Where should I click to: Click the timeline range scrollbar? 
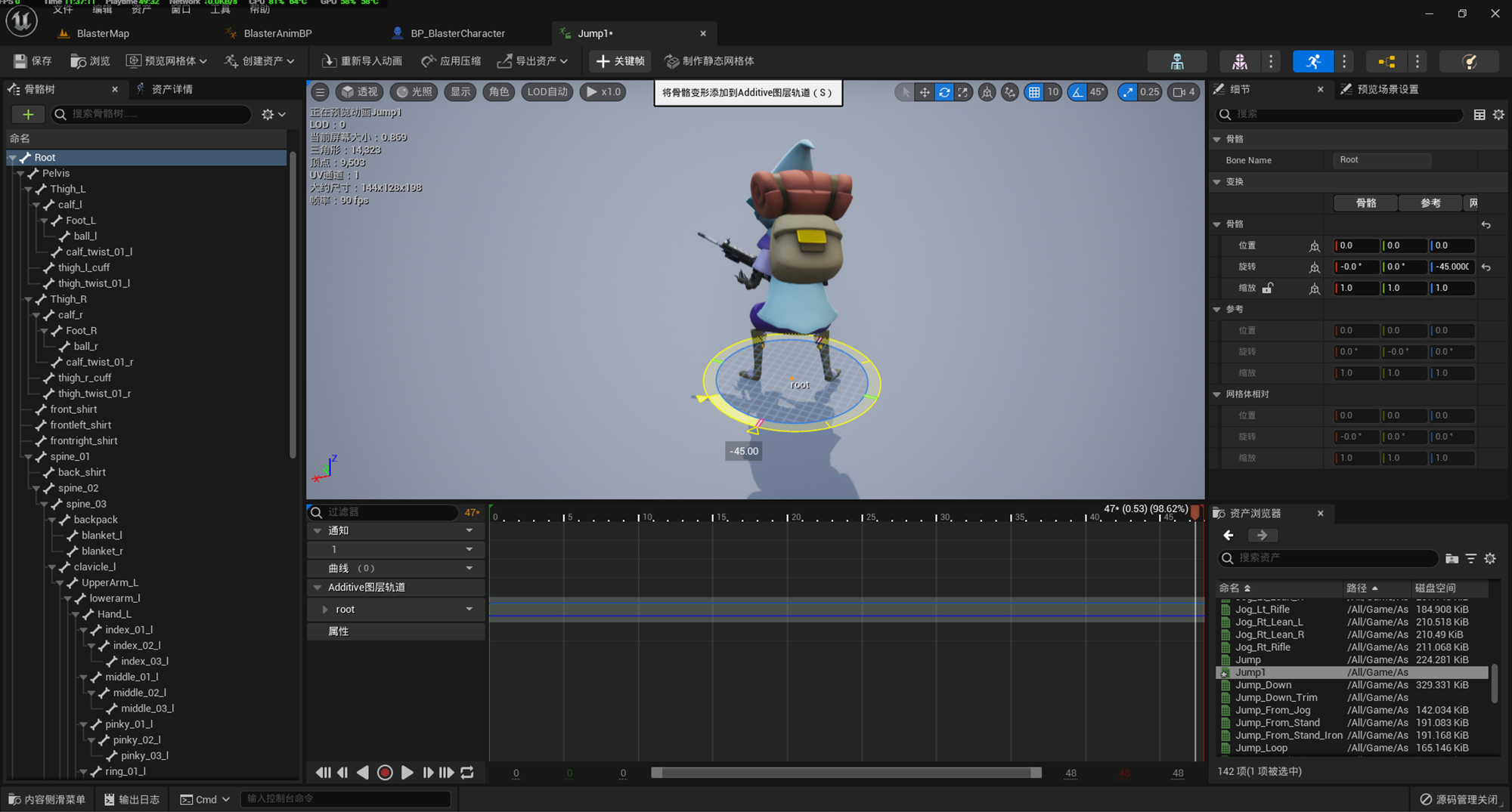click(x=846, y=772)
